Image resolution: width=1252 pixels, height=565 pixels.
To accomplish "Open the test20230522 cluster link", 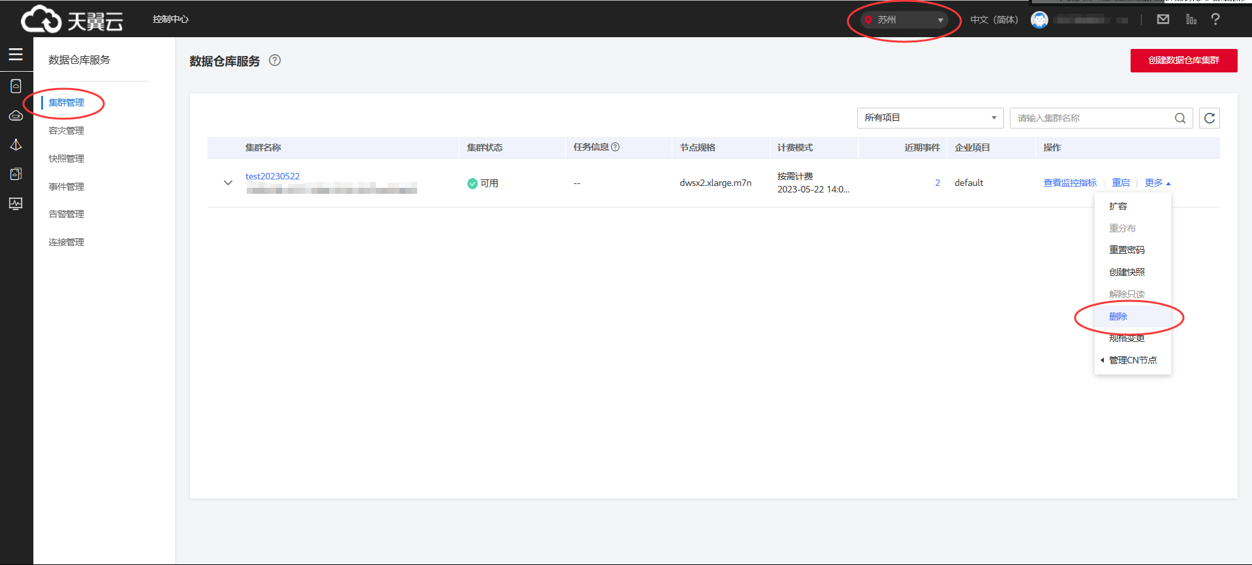I will 272,176.
